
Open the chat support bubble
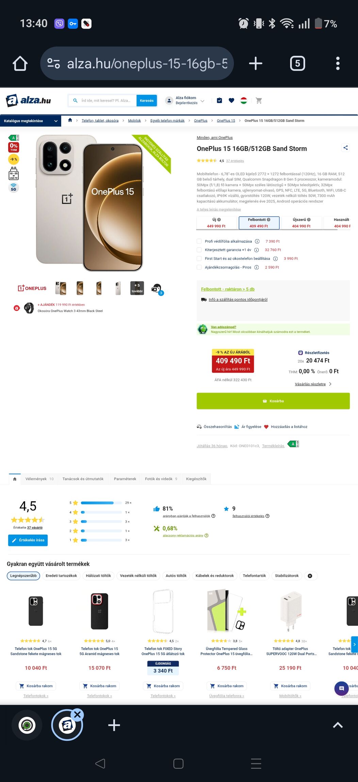[x=341, y=688]
